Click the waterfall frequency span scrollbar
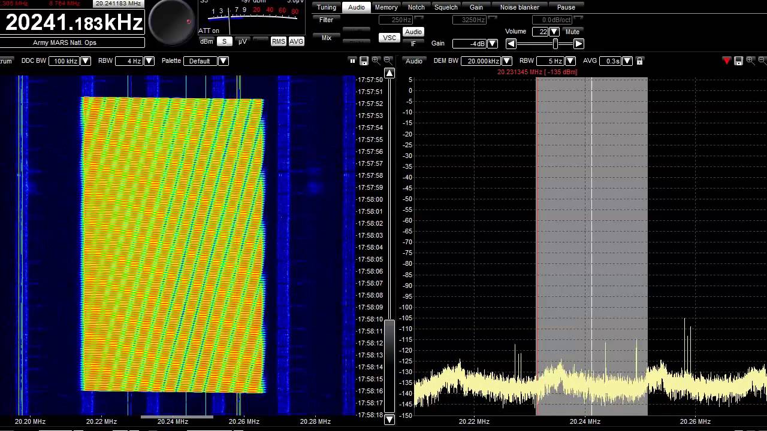This screenshot has height=431, width=767. 177,417
